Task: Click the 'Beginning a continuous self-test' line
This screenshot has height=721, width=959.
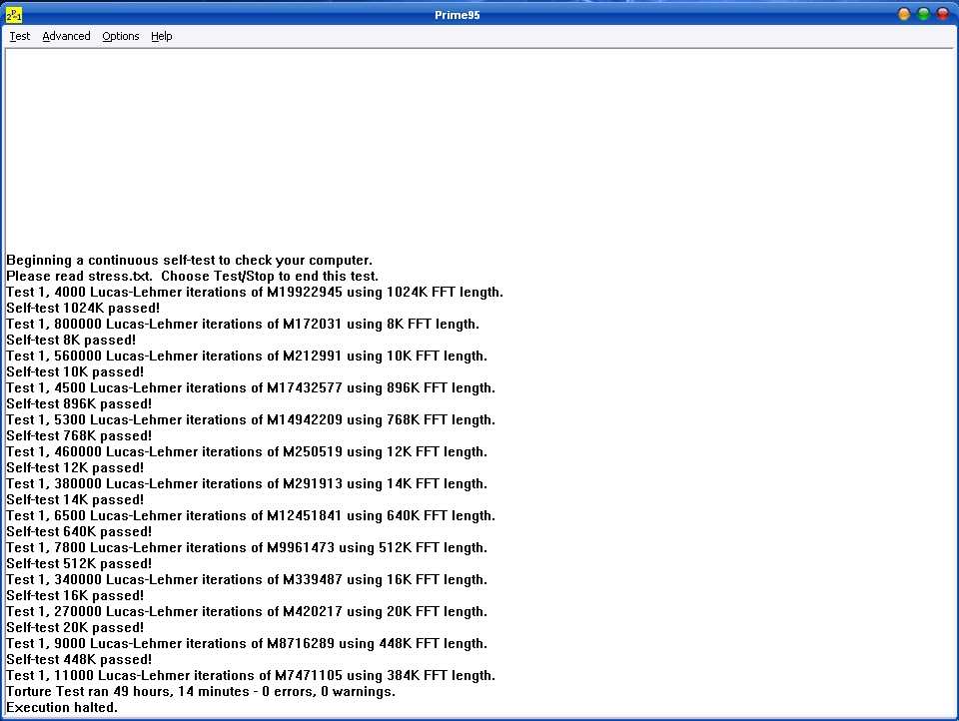Action: (x=189, y=261)
